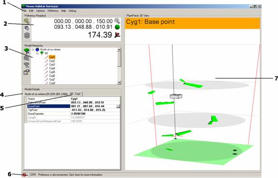Click the Polhemus signal icon in the readout toolbar
Screen dimensions: 278x178
point(27,21)
